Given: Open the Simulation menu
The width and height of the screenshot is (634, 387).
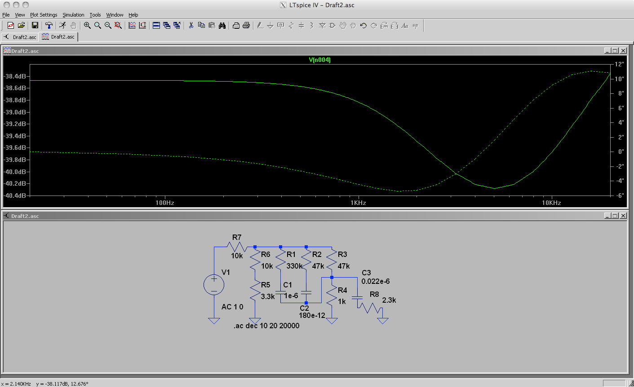Looking at the screenshot, I should click(x=73, y=15).
